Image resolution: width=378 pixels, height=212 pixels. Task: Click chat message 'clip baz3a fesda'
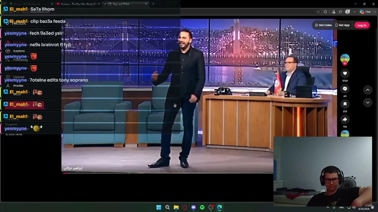48,21
